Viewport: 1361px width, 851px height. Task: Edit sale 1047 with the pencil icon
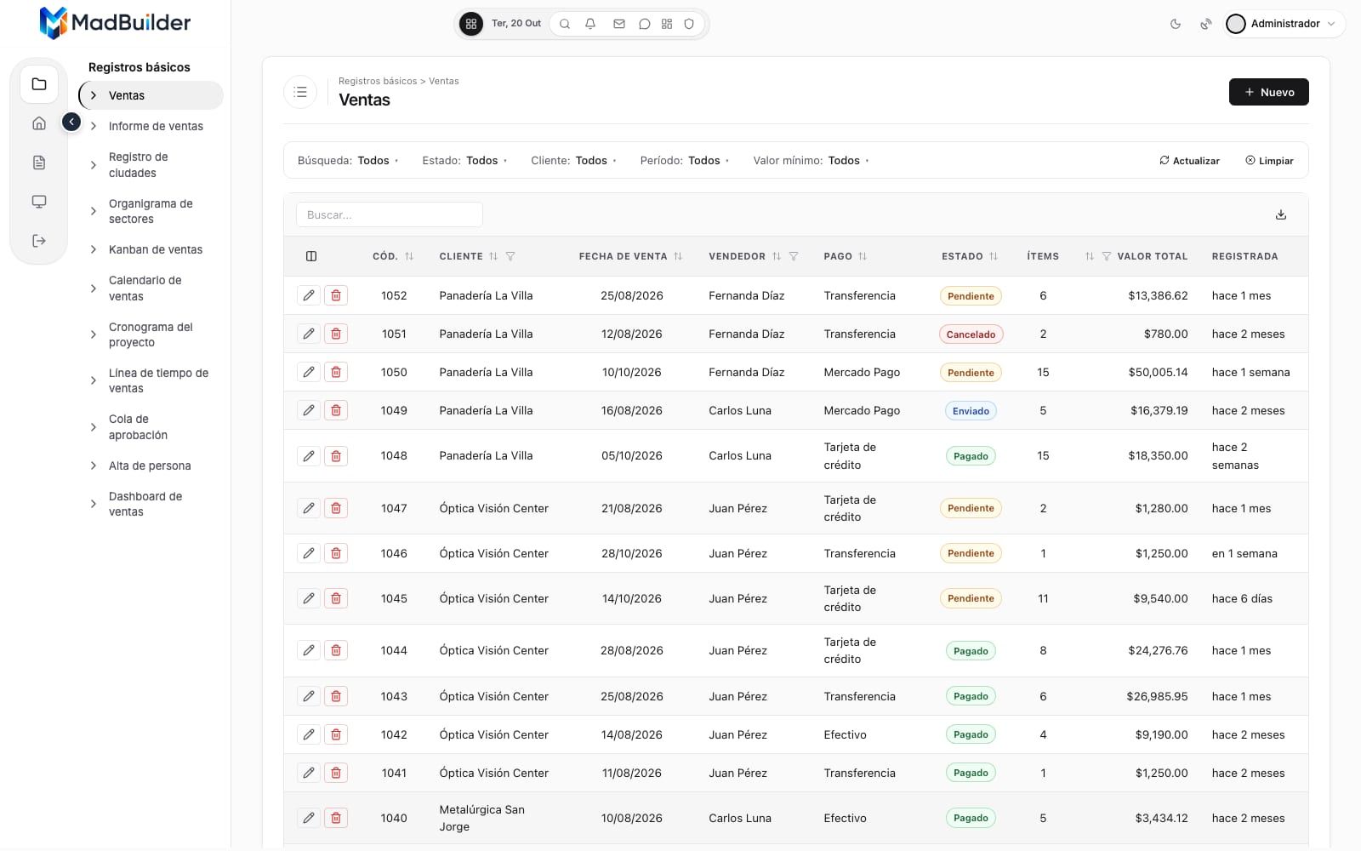click(x=309, y=508)
